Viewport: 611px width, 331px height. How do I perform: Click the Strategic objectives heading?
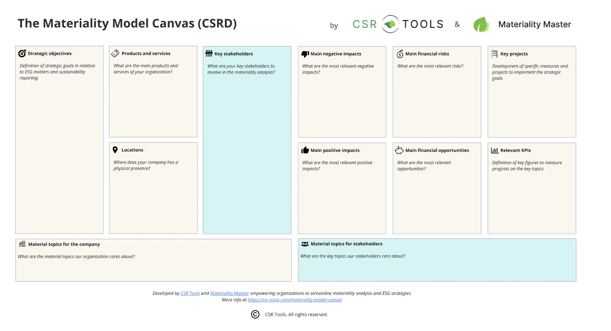[50, 53]
